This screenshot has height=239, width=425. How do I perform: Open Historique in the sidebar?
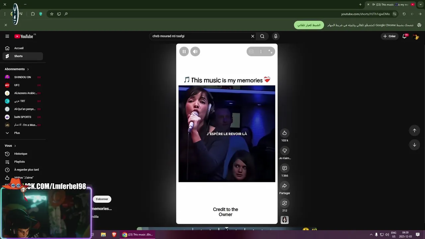pos(23,154)
